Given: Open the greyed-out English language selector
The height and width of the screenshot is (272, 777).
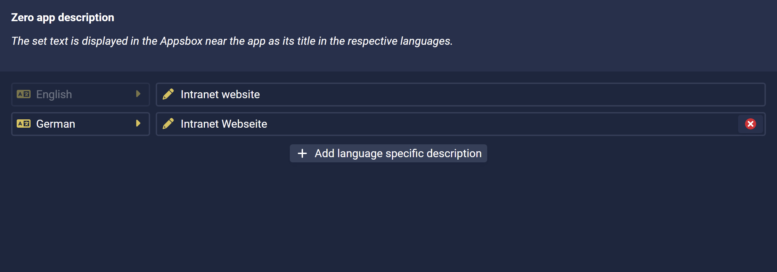Looking at the screenshot, I should (x=81, y=94).
